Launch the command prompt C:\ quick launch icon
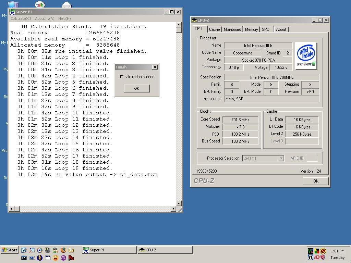Screen dimensions: 351x263 click(24, 258)
